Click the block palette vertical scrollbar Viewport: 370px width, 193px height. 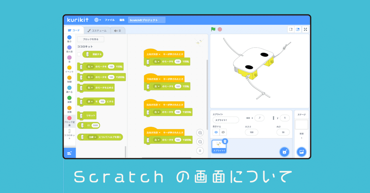125,152
